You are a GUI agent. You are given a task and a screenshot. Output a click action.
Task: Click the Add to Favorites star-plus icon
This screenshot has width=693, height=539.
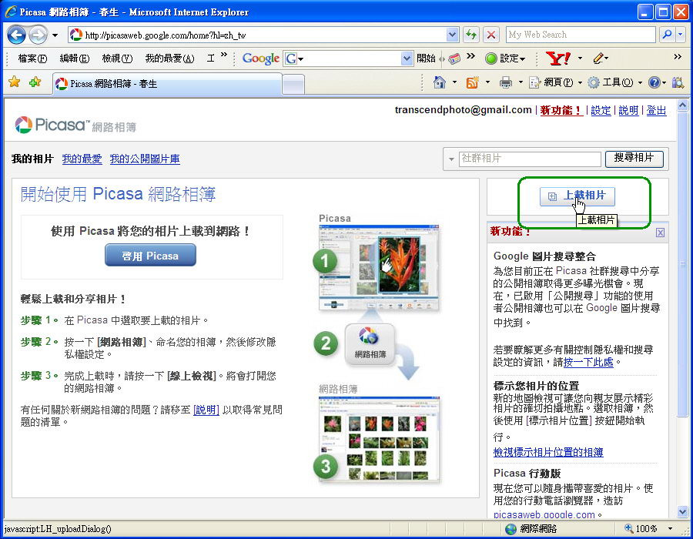tap(35, 82)
